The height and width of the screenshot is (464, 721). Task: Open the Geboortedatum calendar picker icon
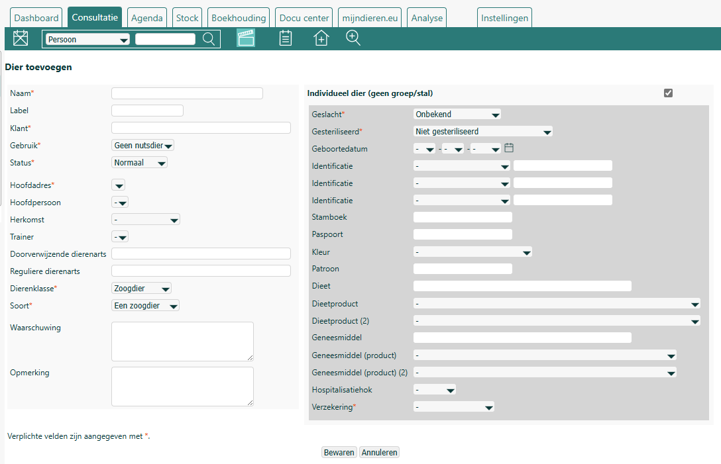pyautogui.click(x=508, y=148)
